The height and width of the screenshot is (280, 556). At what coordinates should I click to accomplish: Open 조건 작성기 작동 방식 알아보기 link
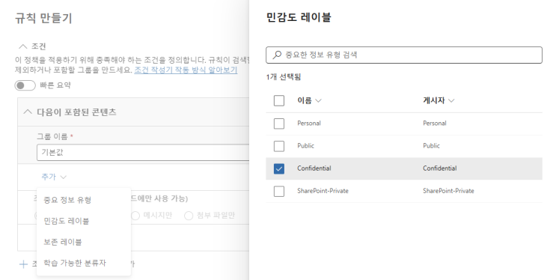pos(186,70)
